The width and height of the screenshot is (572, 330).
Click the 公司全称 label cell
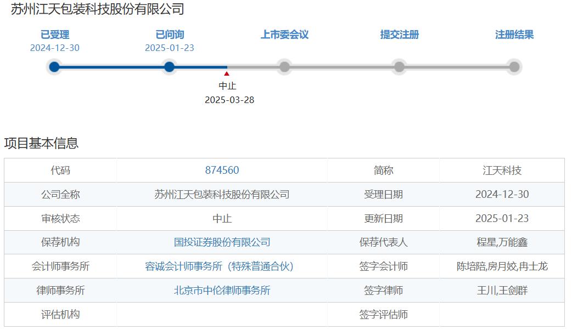coord(60,195)
